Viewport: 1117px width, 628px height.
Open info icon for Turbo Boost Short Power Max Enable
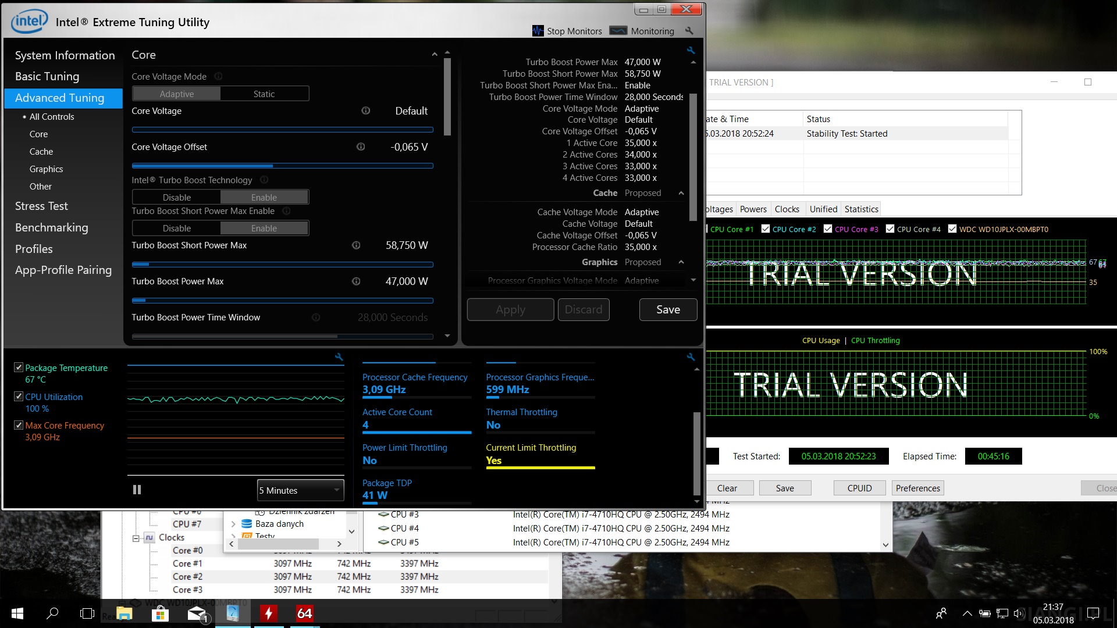pos(286,210)
